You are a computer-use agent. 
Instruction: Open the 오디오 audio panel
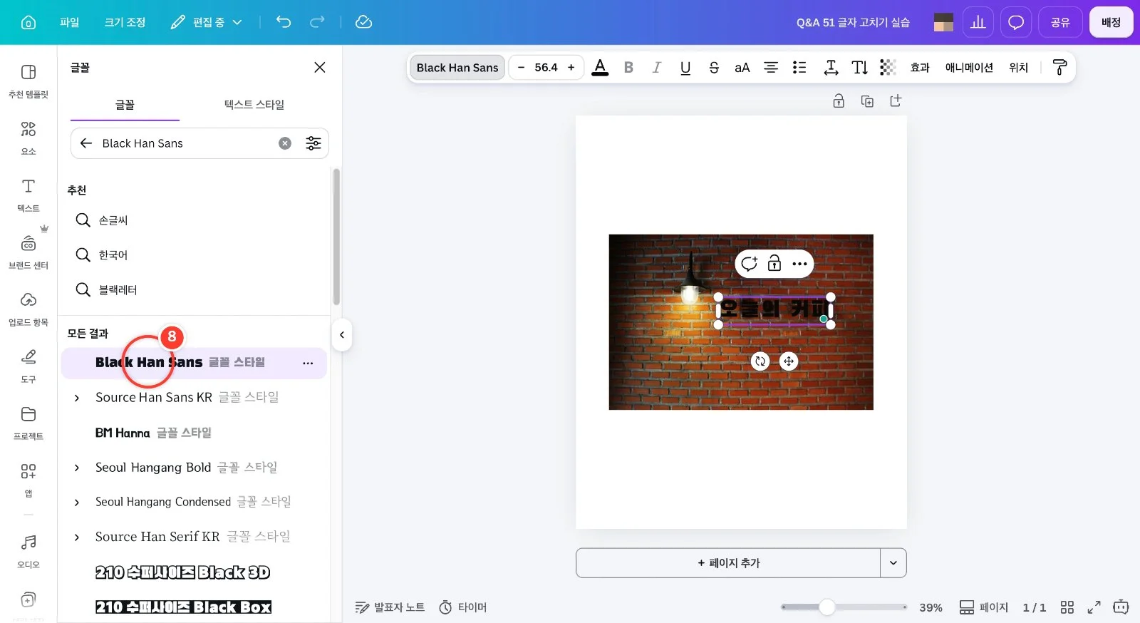click(x=28, y=551)
